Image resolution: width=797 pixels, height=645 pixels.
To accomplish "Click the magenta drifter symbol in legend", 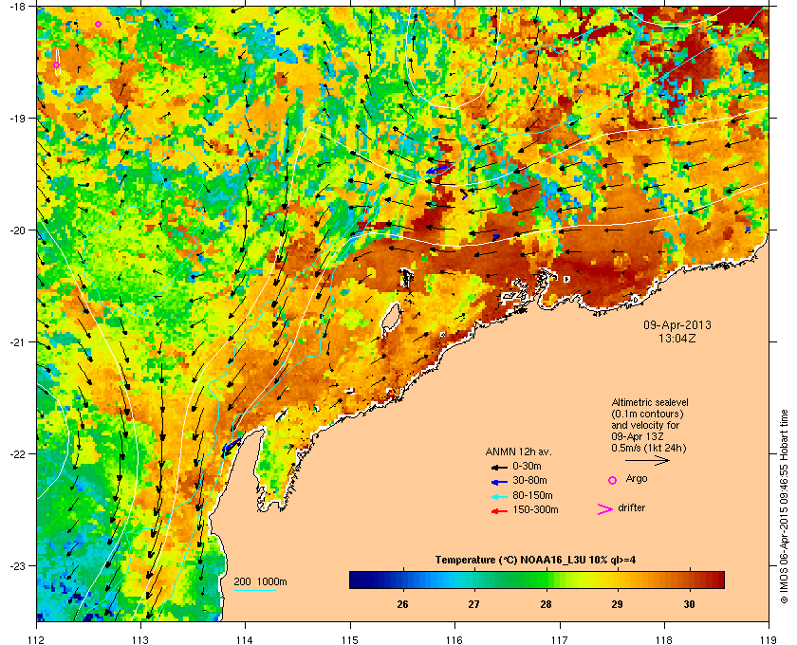I will tap(605, 509).
